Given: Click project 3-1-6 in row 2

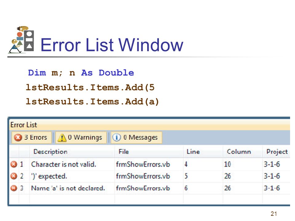Looking at the screenshot, I should click(272, 176).
